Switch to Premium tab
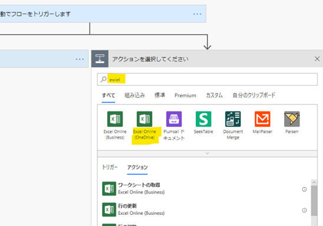Viewport: 323px width, 226px height. (x=185, y=96)
